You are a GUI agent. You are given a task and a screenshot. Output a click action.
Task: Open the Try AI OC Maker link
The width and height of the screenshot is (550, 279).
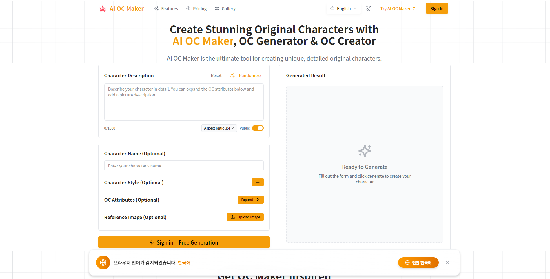pos(398,9)
